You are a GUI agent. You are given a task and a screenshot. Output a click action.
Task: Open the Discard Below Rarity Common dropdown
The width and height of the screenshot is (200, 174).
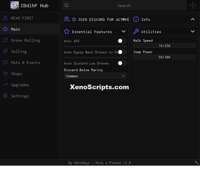pyautogui.click(x=95, y=76)
